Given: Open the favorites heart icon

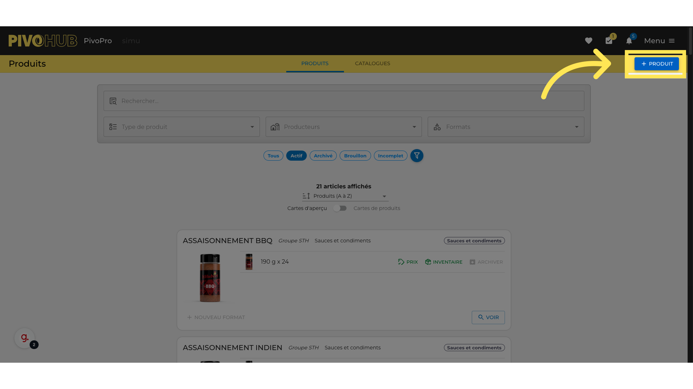Looking at the screenshot, I should click(588, 41).
